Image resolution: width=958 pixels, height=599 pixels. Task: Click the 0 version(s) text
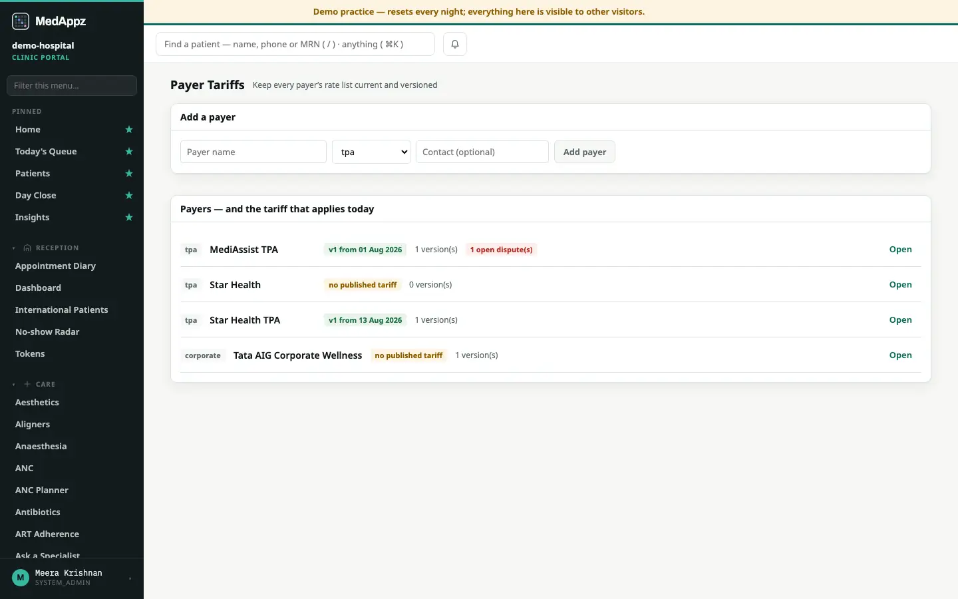(430, 285)
